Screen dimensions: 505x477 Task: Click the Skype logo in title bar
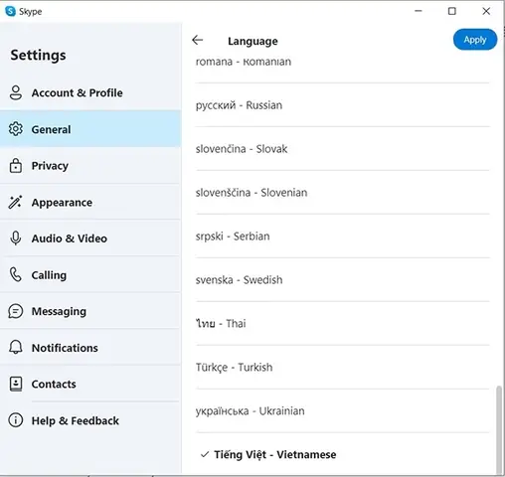pyautogui.click(x=10, y=11)
